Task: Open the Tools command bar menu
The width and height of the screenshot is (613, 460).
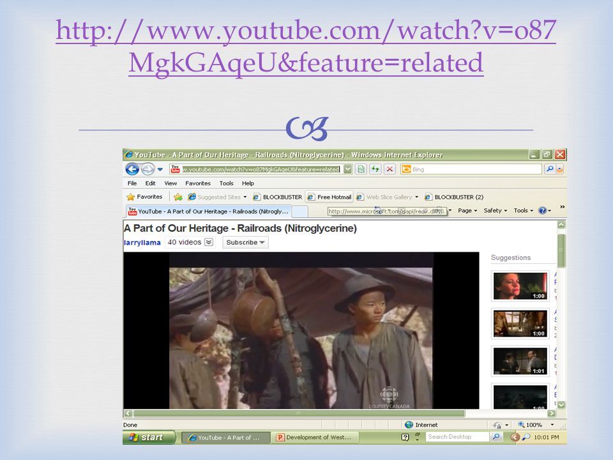Action: (523, 210)
